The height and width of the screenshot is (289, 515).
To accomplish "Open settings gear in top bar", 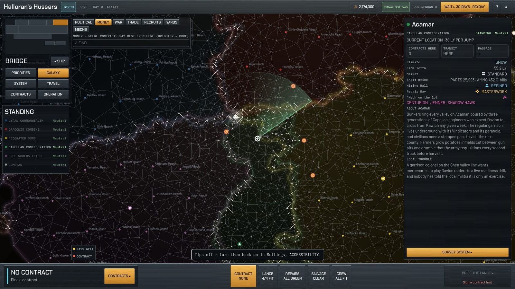I will (506, 7).
